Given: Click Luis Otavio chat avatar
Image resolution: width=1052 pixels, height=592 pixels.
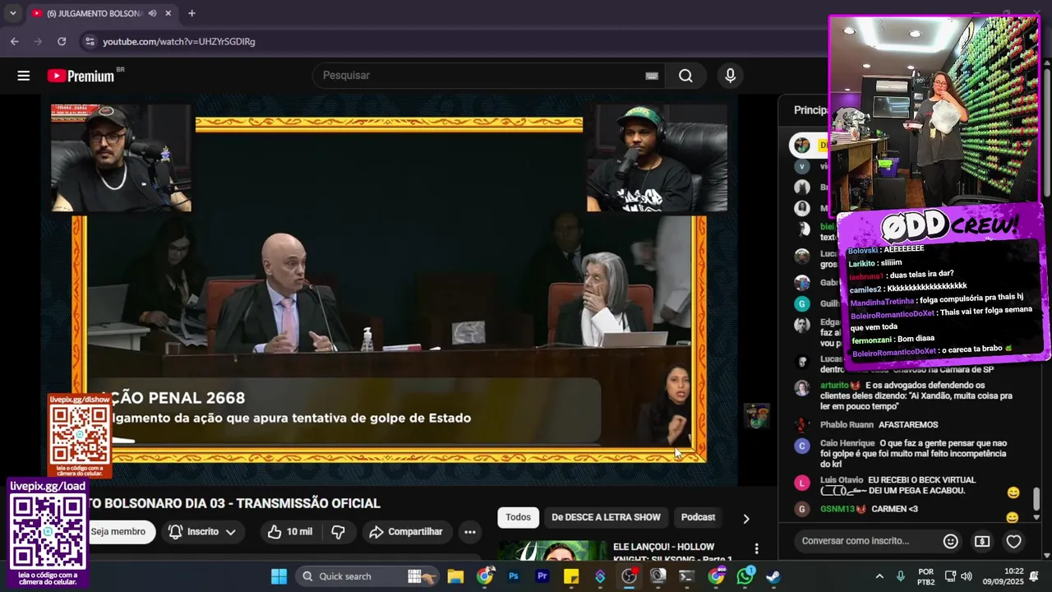Looking at the screenshot, I should point(802,483).
